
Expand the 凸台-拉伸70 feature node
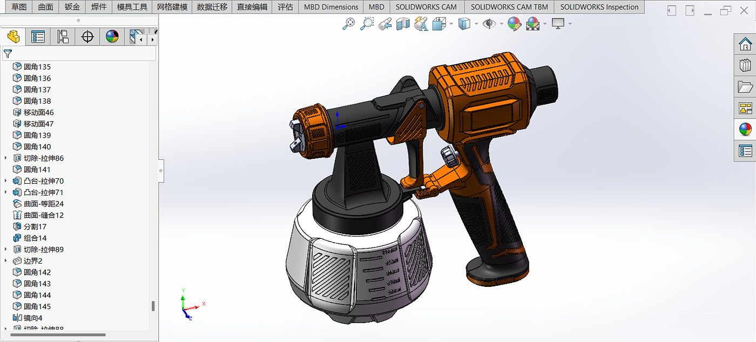6,181
